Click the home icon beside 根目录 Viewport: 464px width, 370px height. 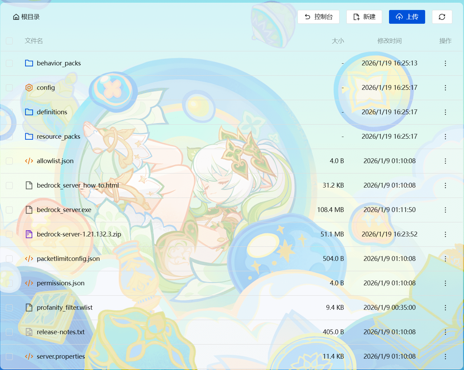[16, 17]
